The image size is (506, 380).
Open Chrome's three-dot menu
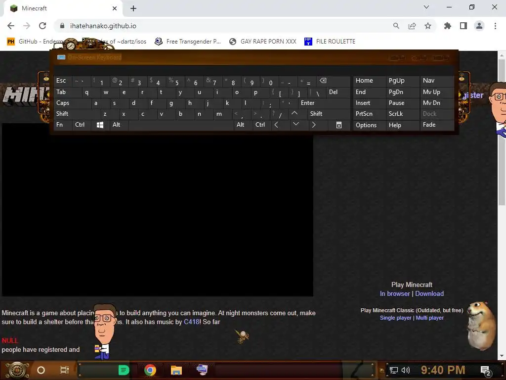495,26
